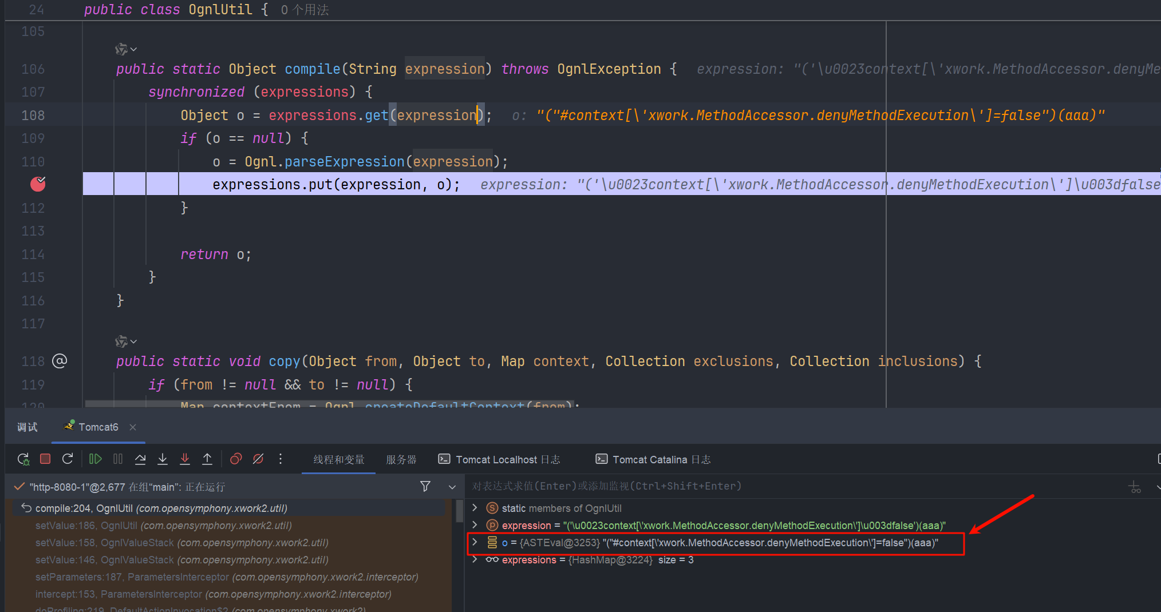Click the thread running checkmark icon

tap(19, 486)
